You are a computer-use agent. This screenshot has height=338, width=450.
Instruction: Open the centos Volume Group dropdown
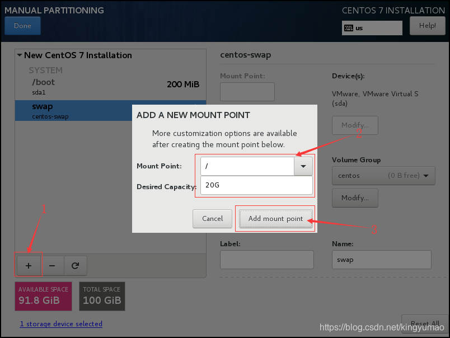pyautogui.click(x=383, y=176)
